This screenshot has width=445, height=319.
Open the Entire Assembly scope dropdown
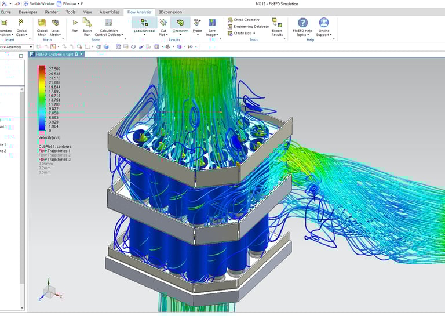pos(16,47)
